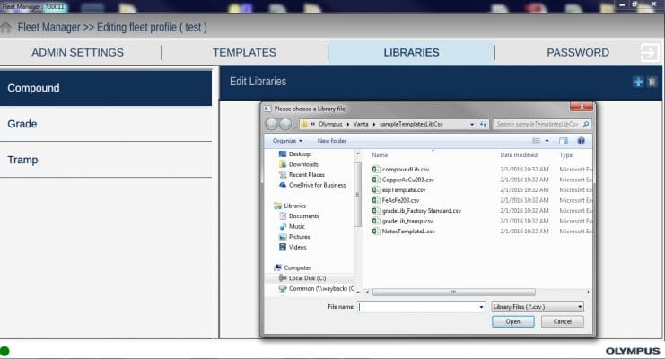Click the CopperAsCu203.csv file icon

pos(376,179)
